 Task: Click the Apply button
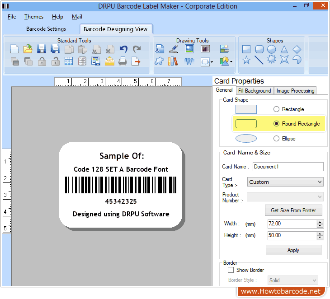point(293,250)
